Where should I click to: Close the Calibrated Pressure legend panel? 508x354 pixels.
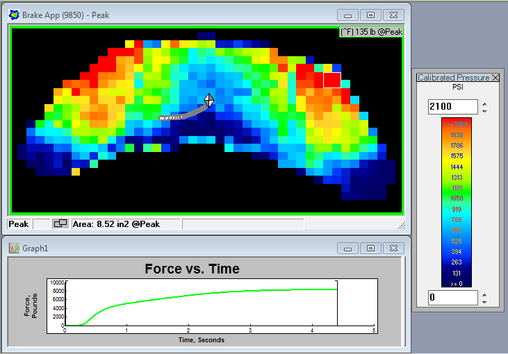tap(495, 78)
